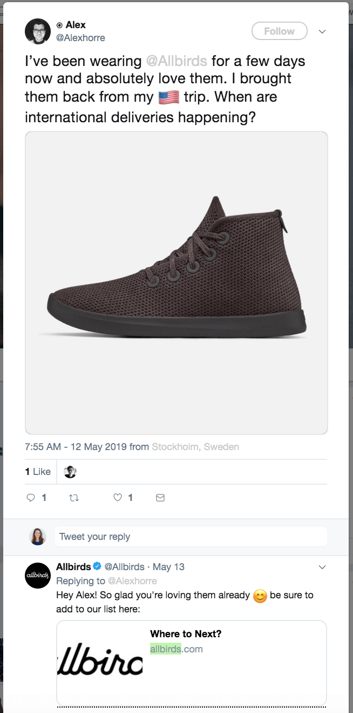Click the reply speech bubble icon
353x713 pixels.
[x=31, y=498]
